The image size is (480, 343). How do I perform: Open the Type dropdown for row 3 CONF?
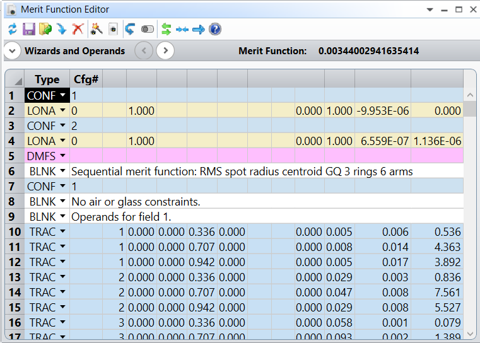coord(62,125)
